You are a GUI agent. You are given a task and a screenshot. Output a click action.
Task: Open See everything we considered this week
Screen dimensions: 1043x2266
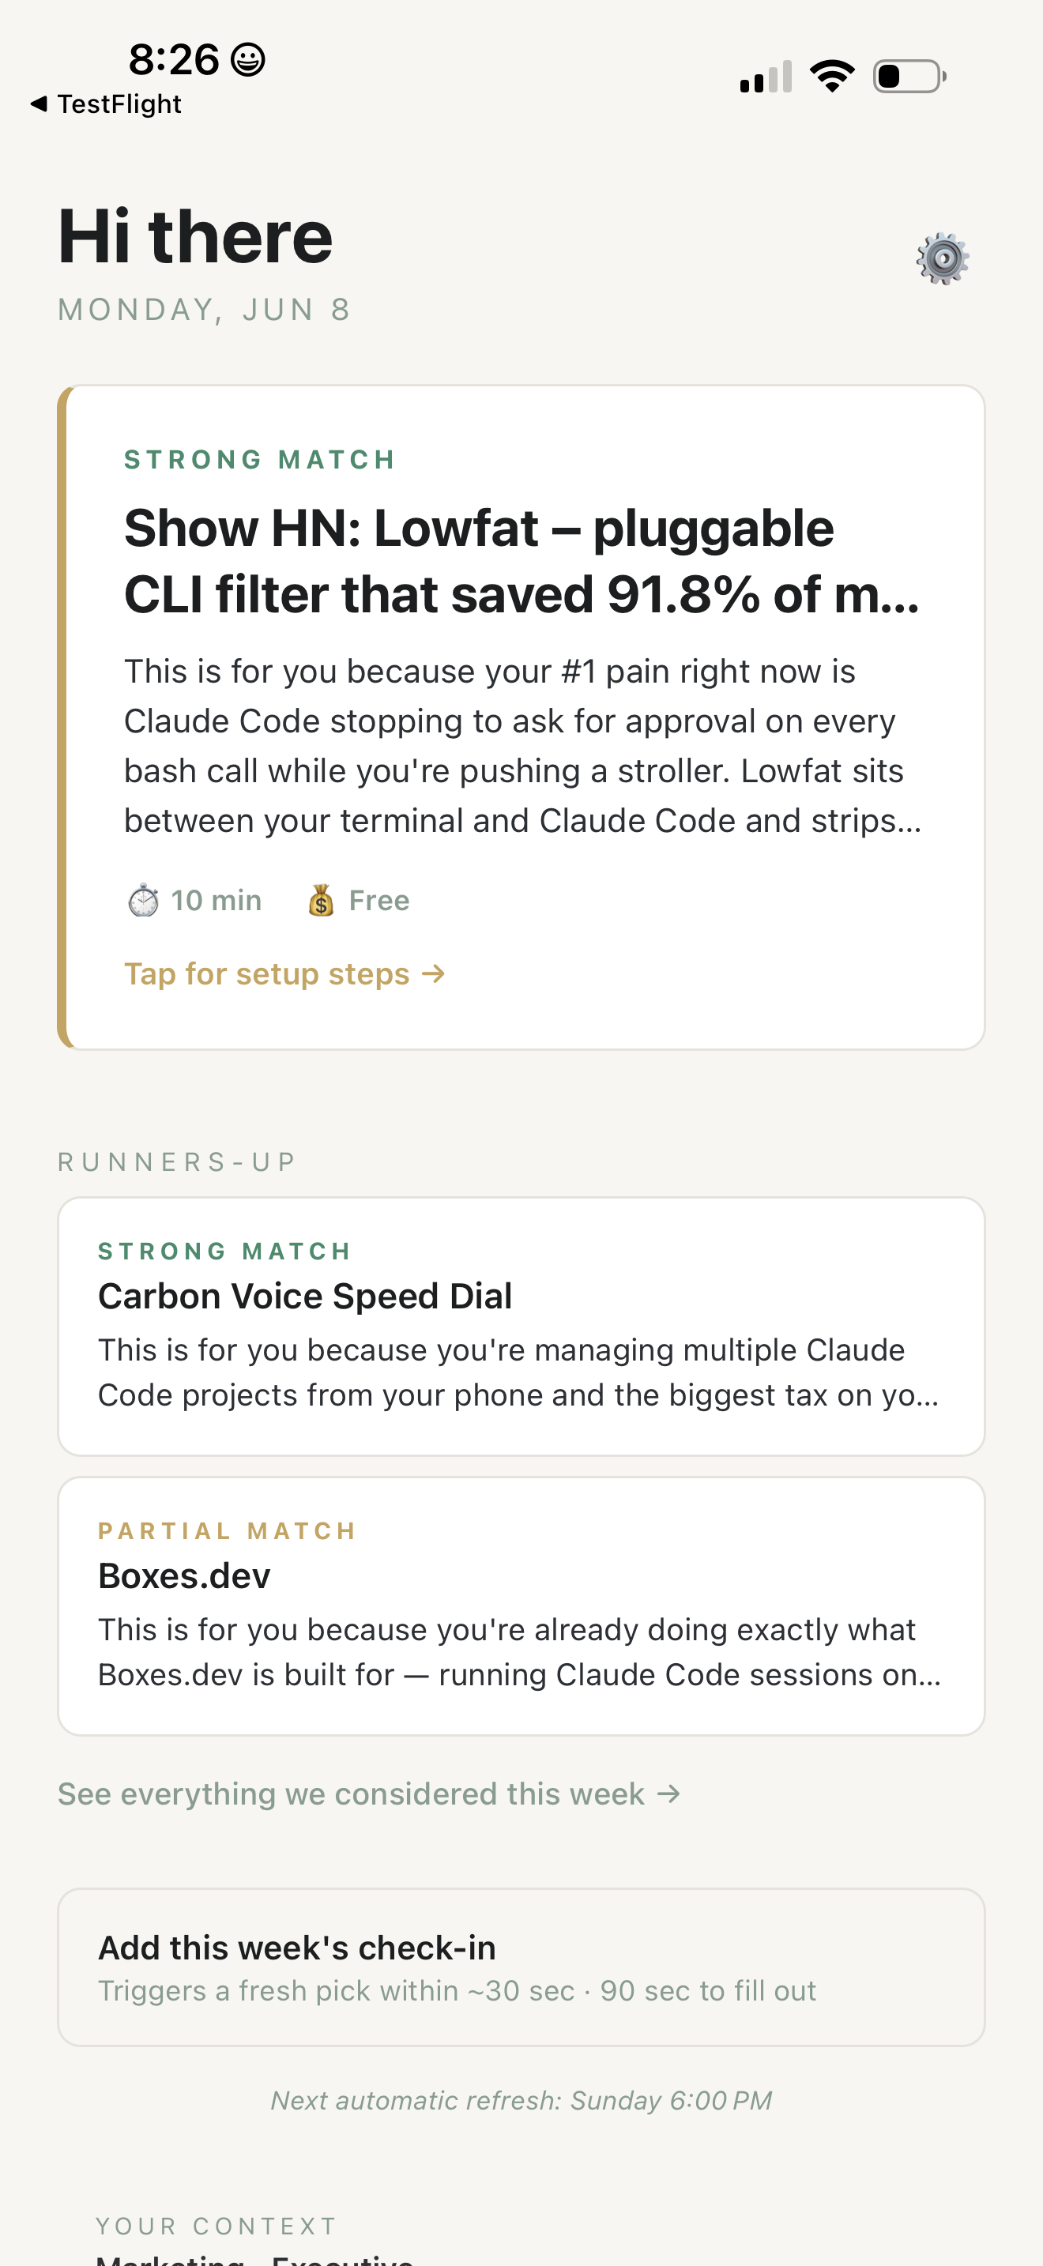tap(369, 1794)
